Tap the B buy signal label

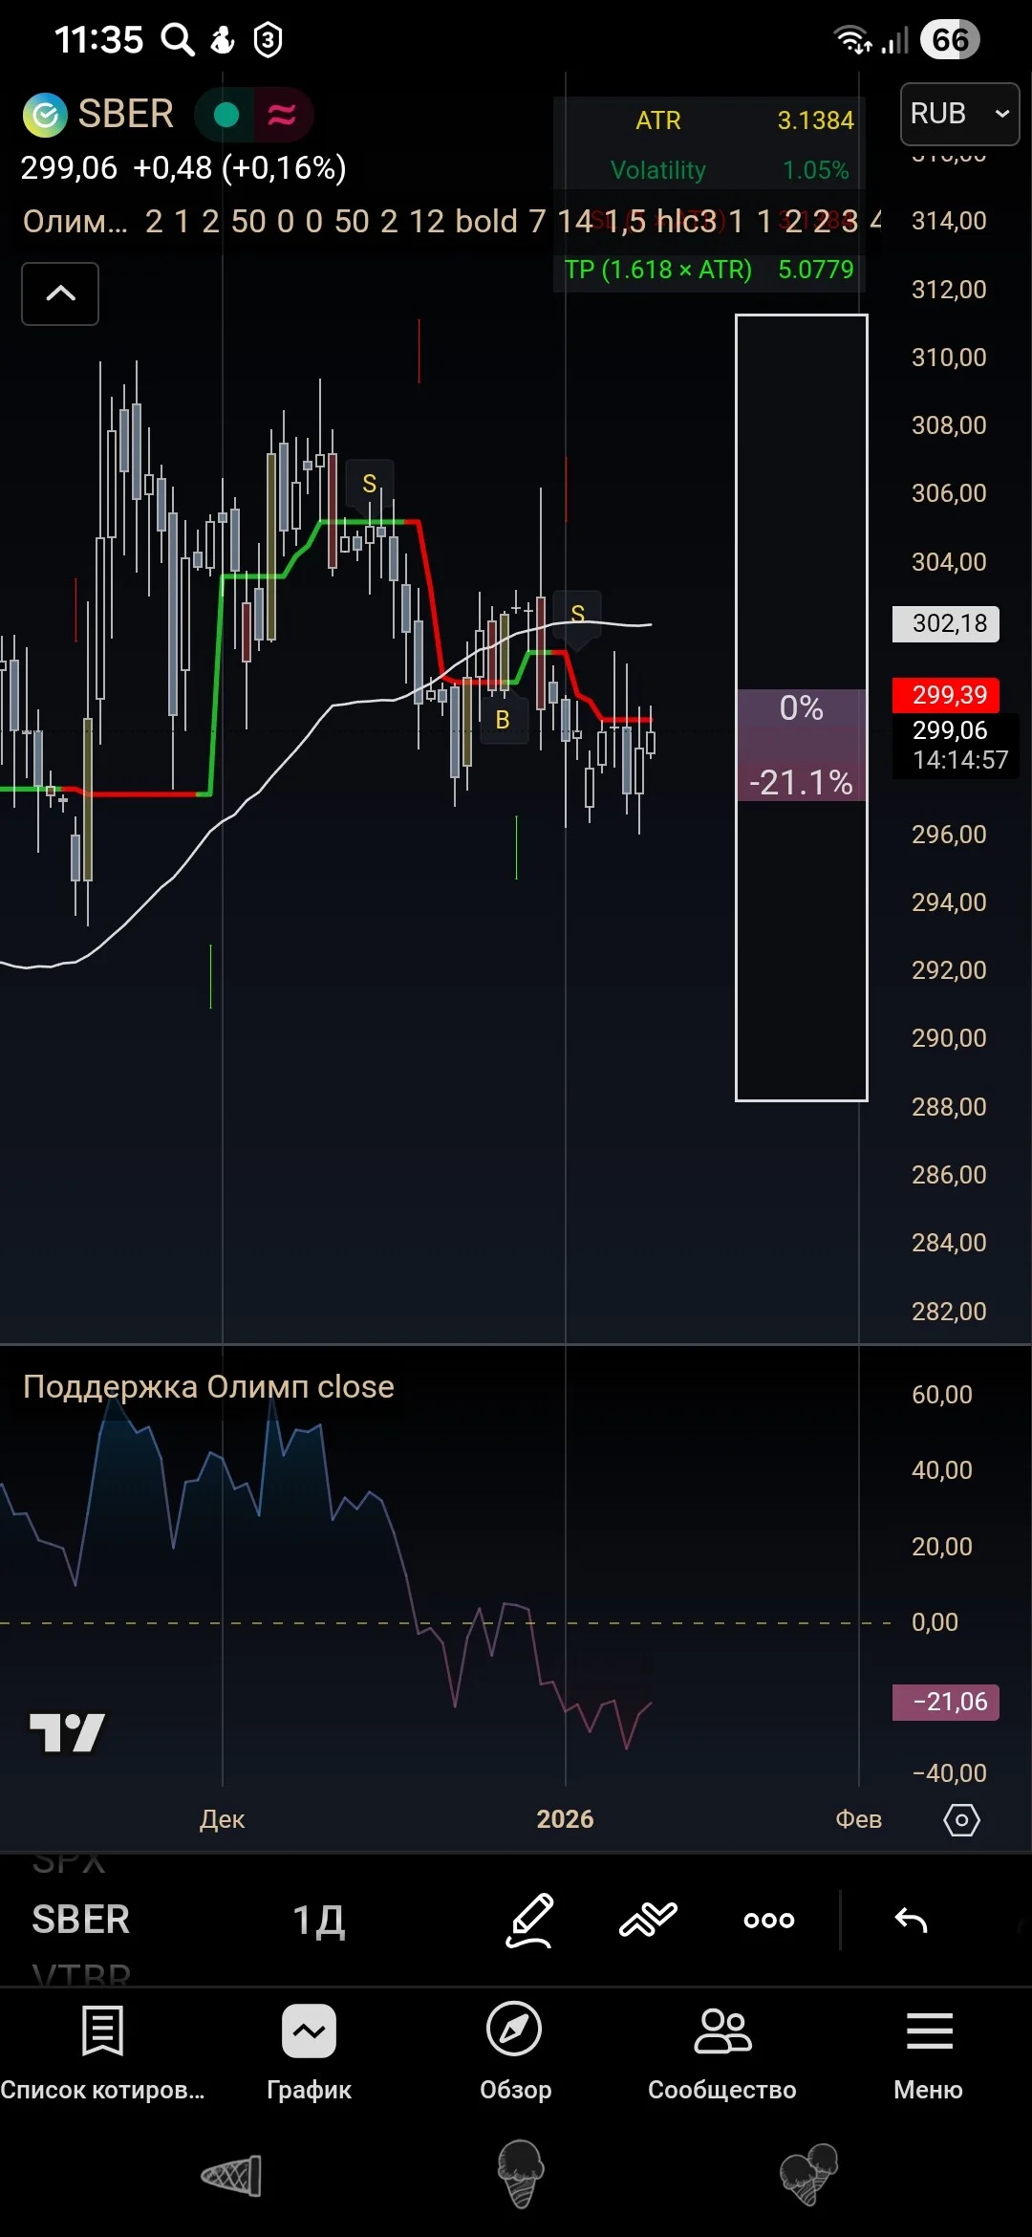[503, 720]
